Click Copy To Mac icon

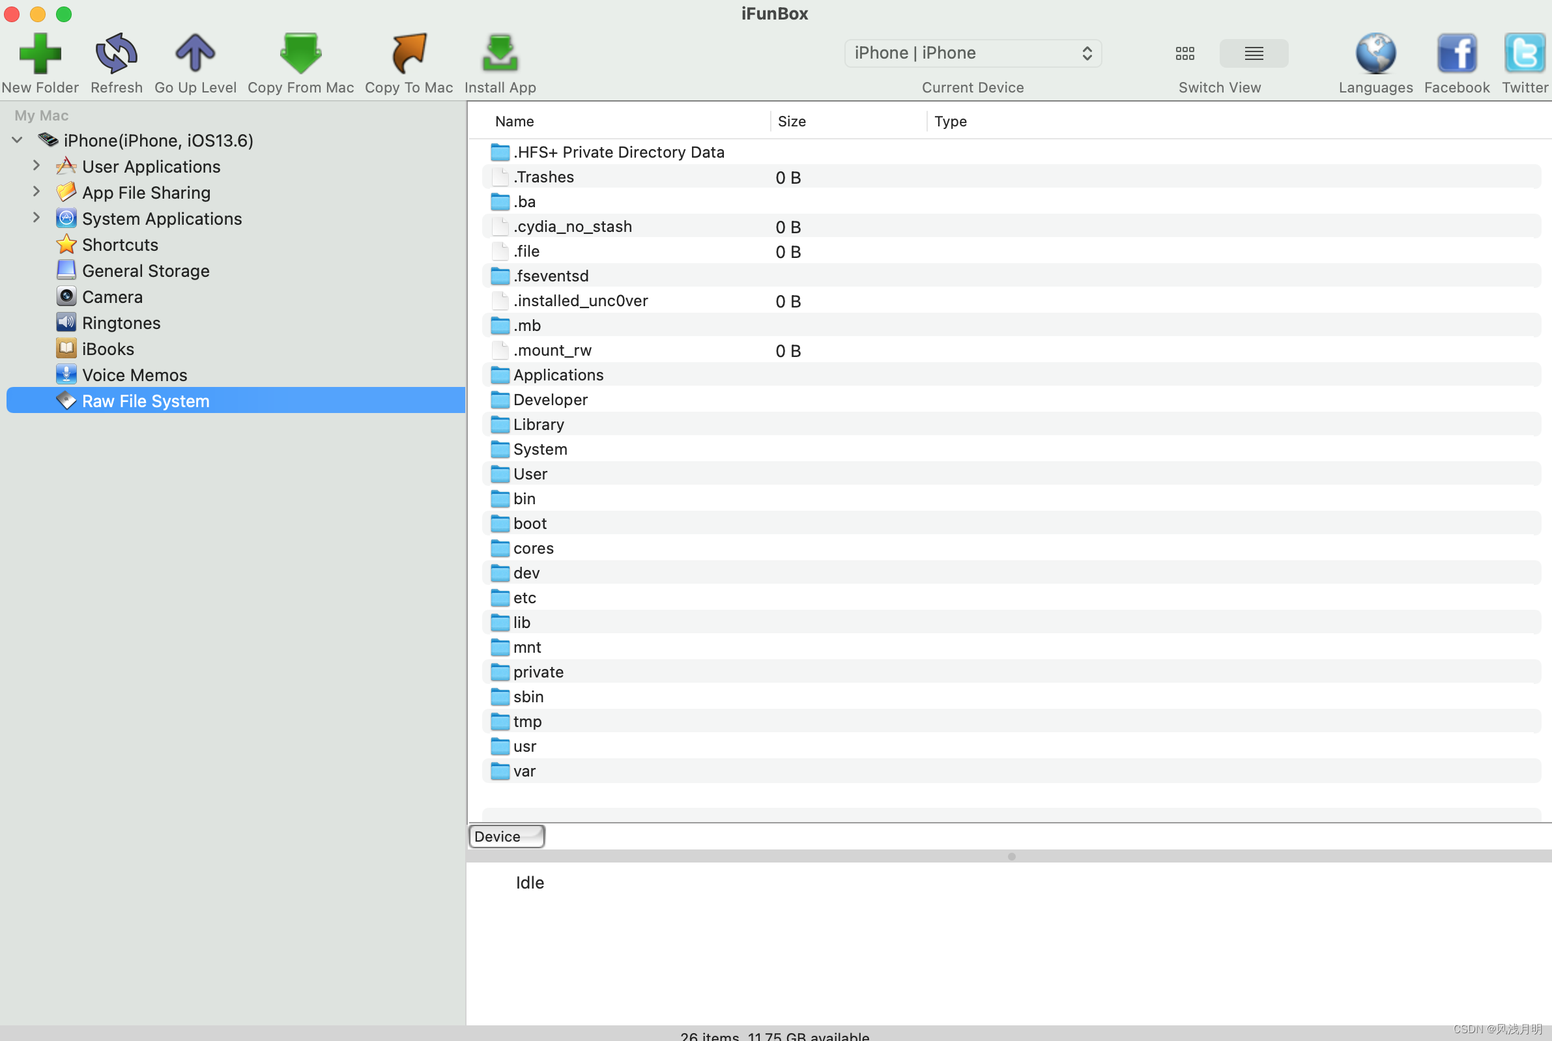(x=409, y=53)
